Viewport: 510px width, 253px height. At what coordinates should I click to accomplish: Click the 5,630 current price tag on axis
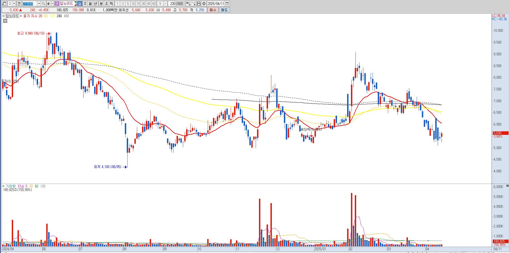coord(500,133)
